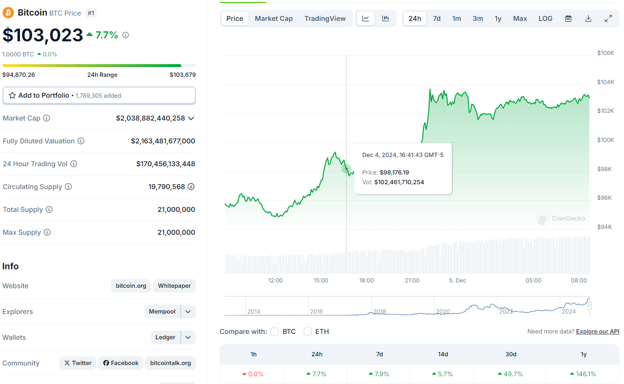Screen dimensions: 624x384
Task: Click info icon next to Market Cap
Action: [x=47, y=118]
